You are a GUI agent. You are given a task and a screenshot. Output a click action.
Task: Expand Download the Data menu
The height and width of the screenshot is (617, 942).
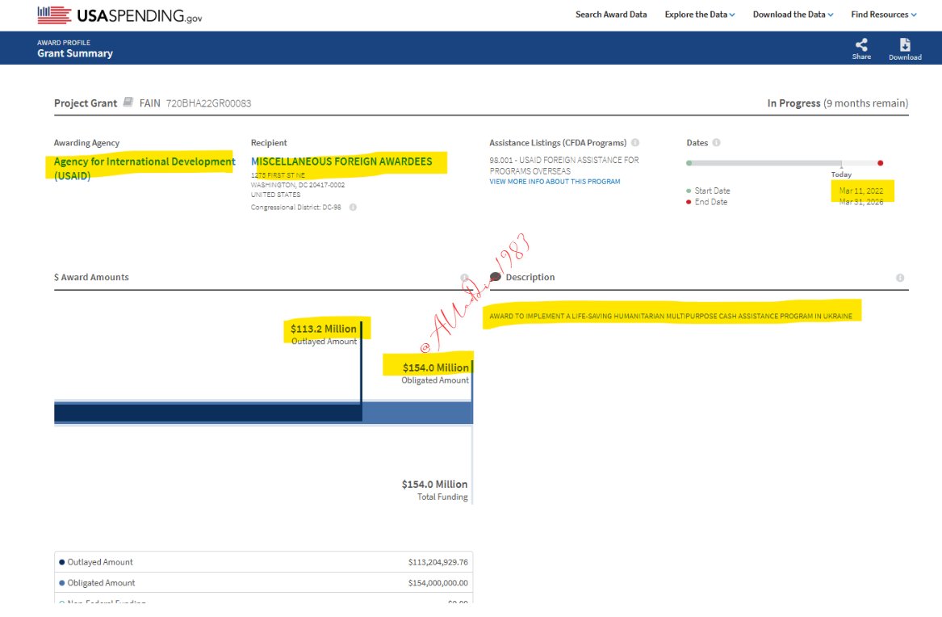pyautogui.click(x=793, y=15)
